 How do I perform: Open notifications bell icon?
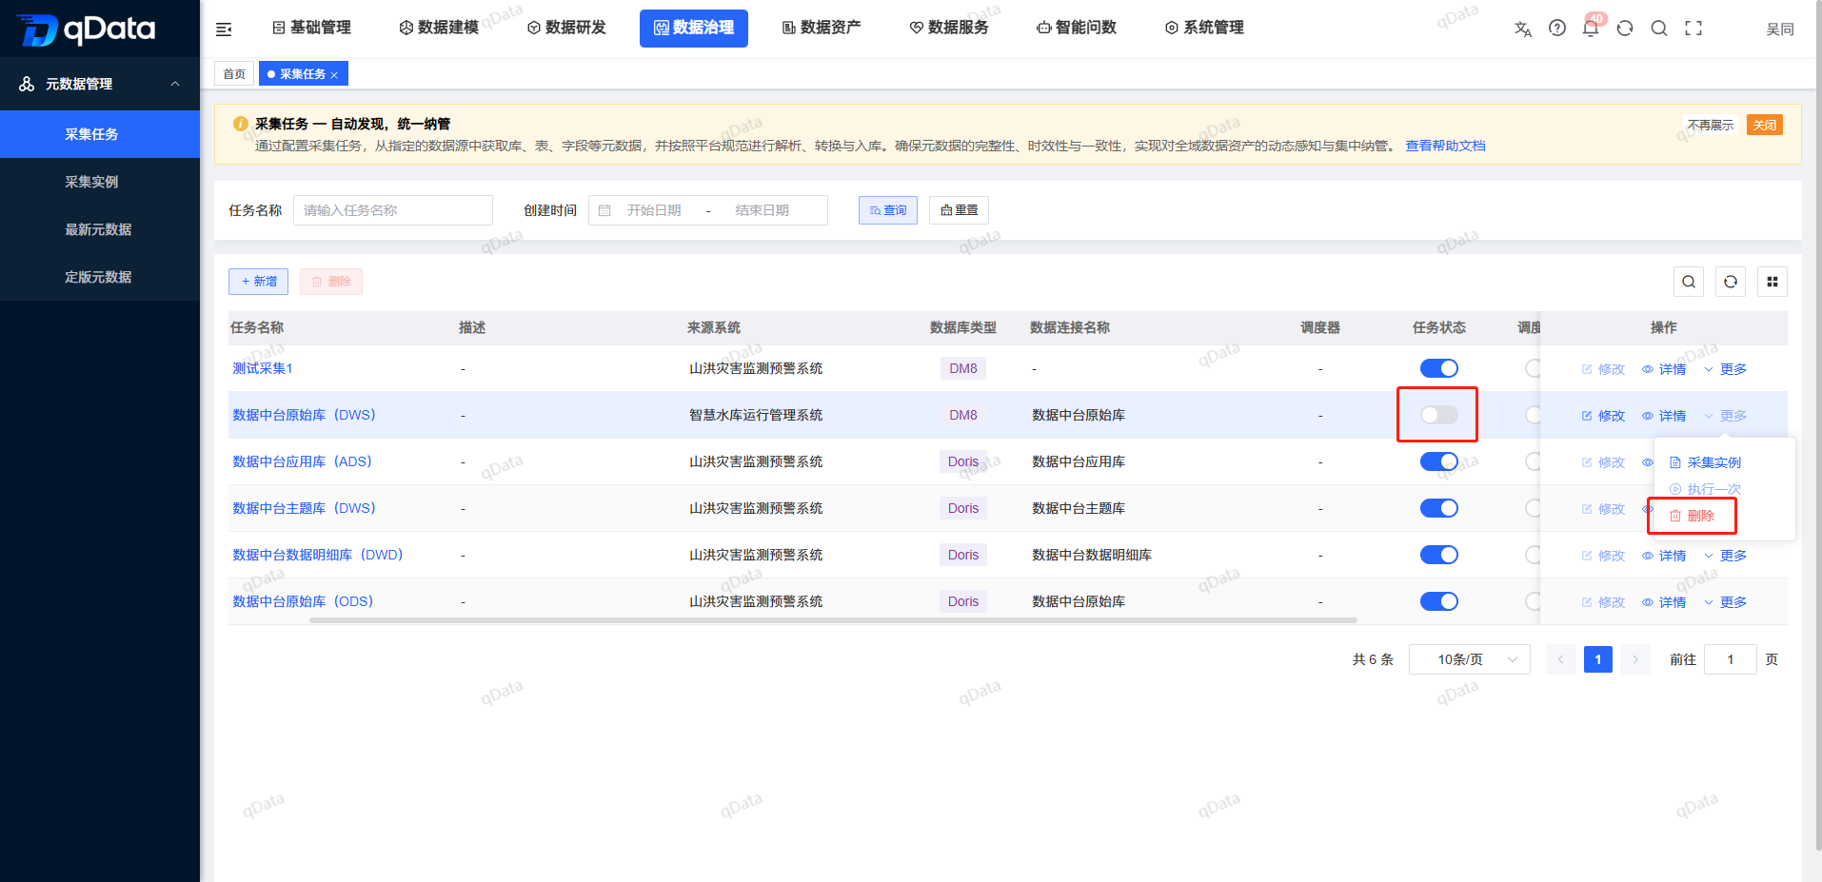[x=1591, y=29]
